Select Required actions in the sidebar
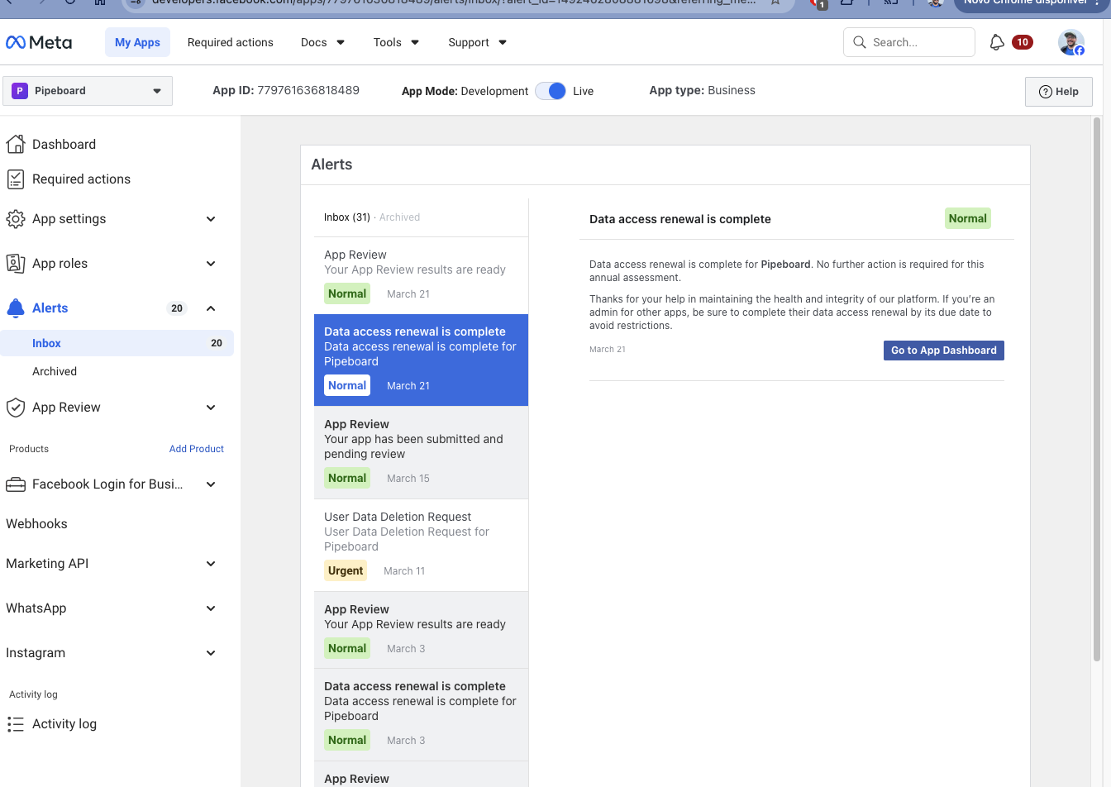 point(80,179)
